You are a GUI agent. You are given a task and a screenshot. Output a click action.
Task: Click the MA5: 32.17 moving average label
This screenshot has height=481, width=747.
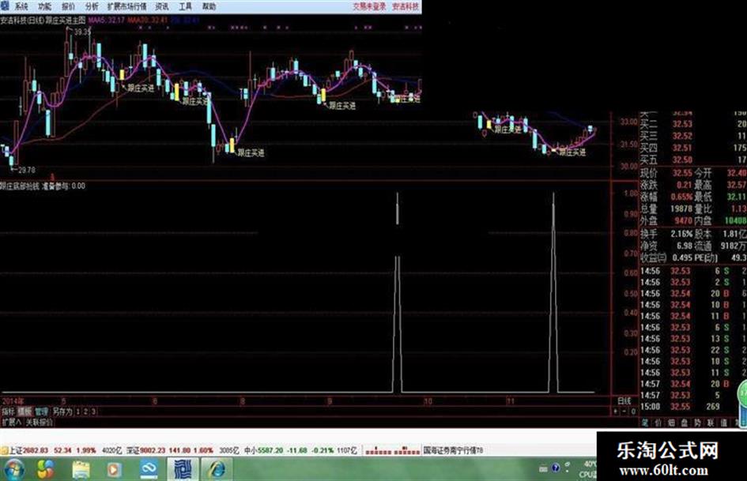(x=106, y=21)
